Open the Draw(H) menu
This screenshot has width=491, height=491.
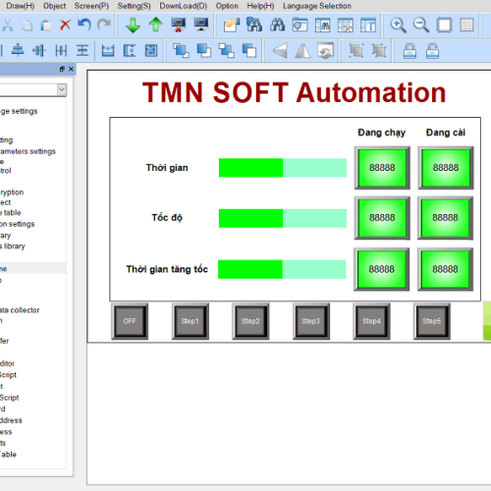click(x=21, y=6)
